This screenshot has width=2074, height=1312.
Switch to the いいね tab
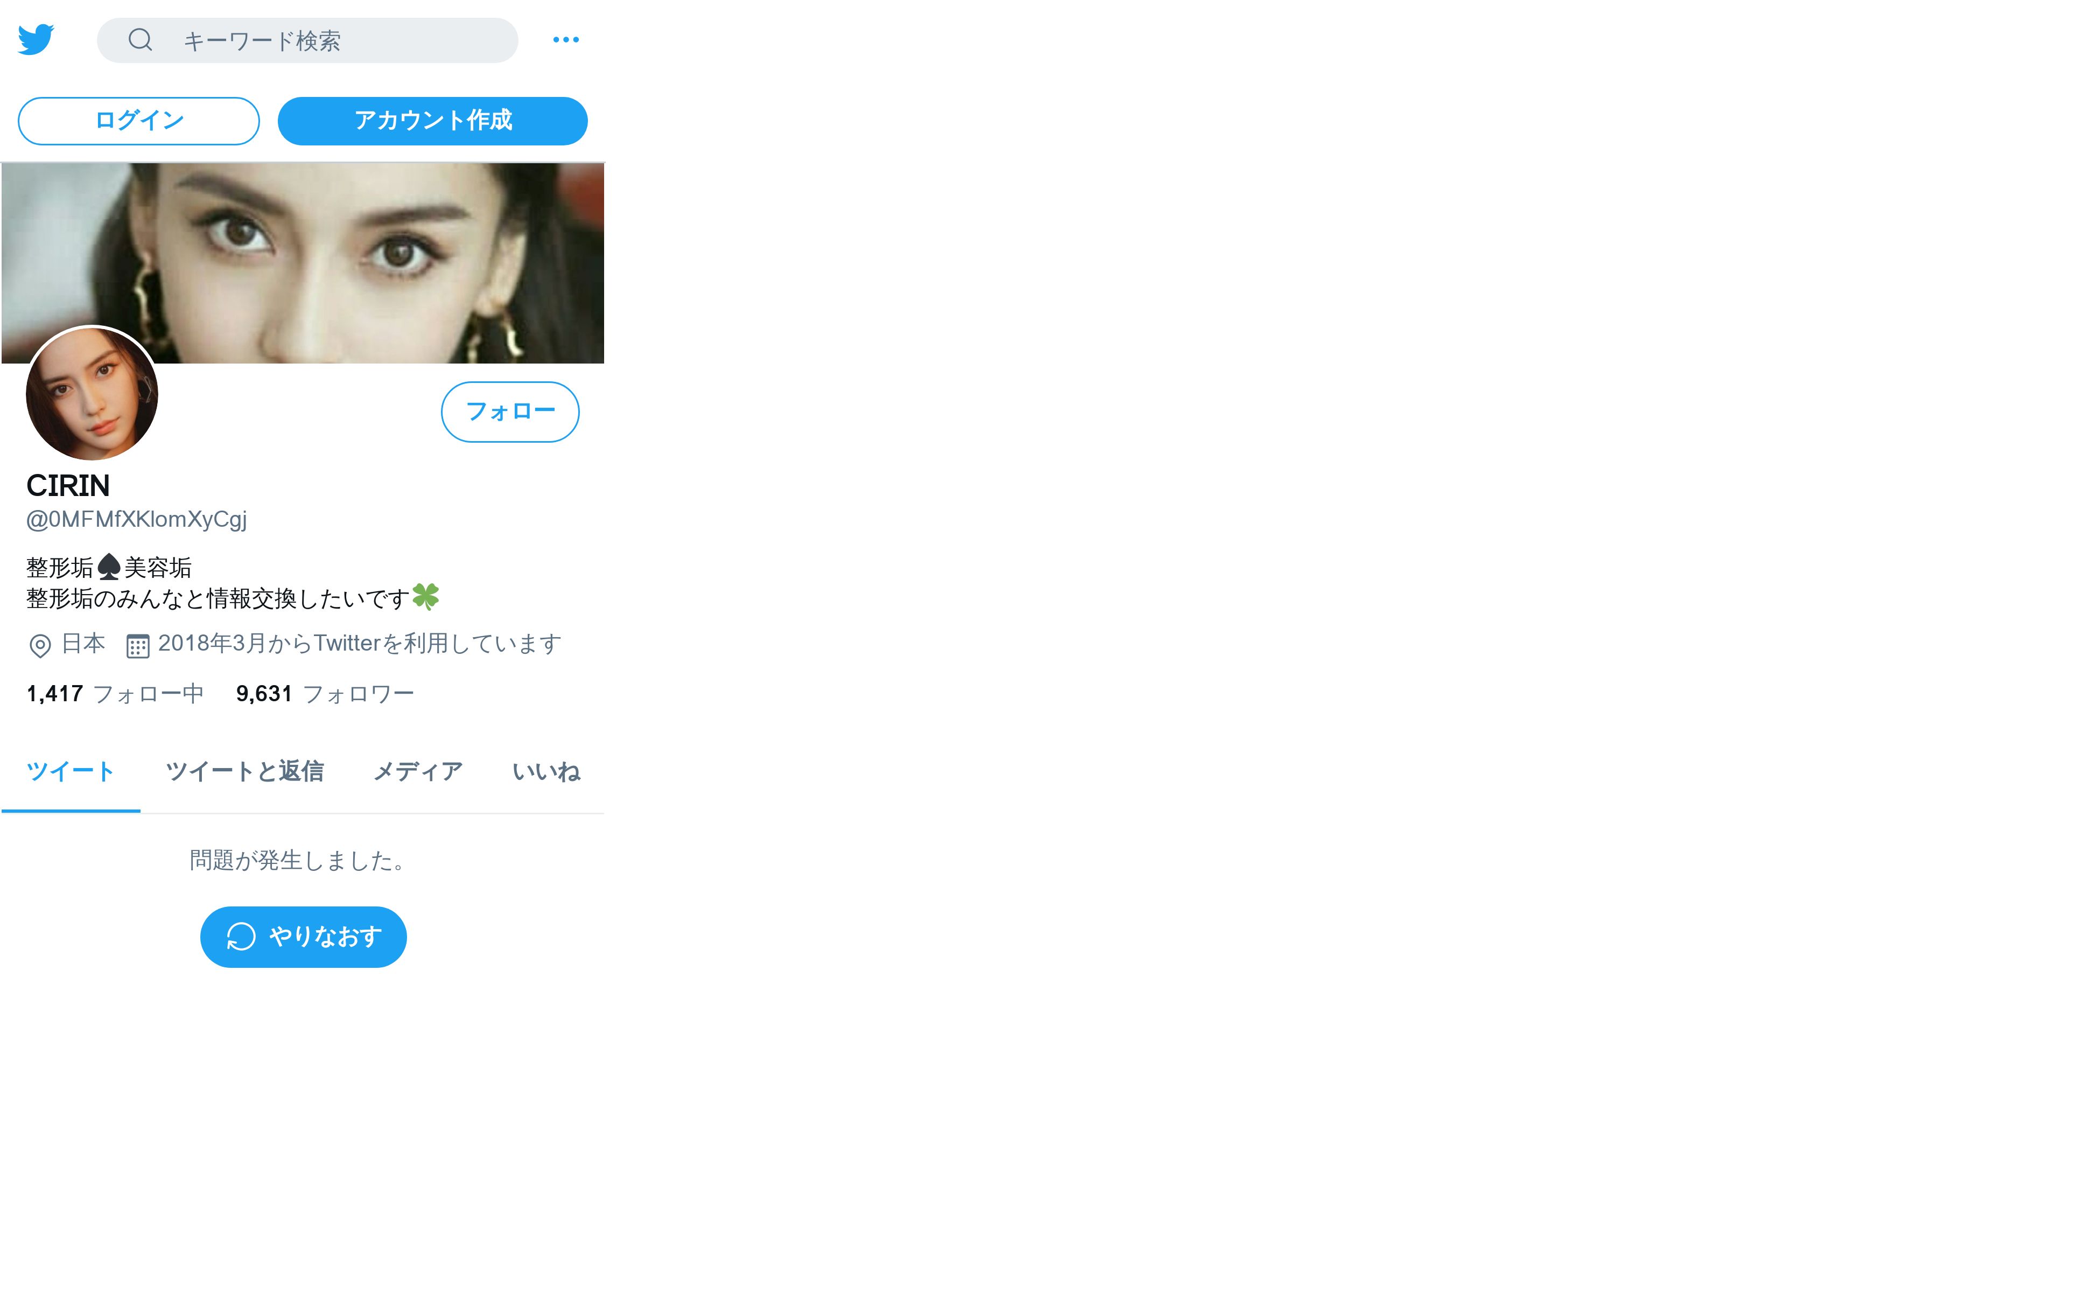tap(546, 771)
